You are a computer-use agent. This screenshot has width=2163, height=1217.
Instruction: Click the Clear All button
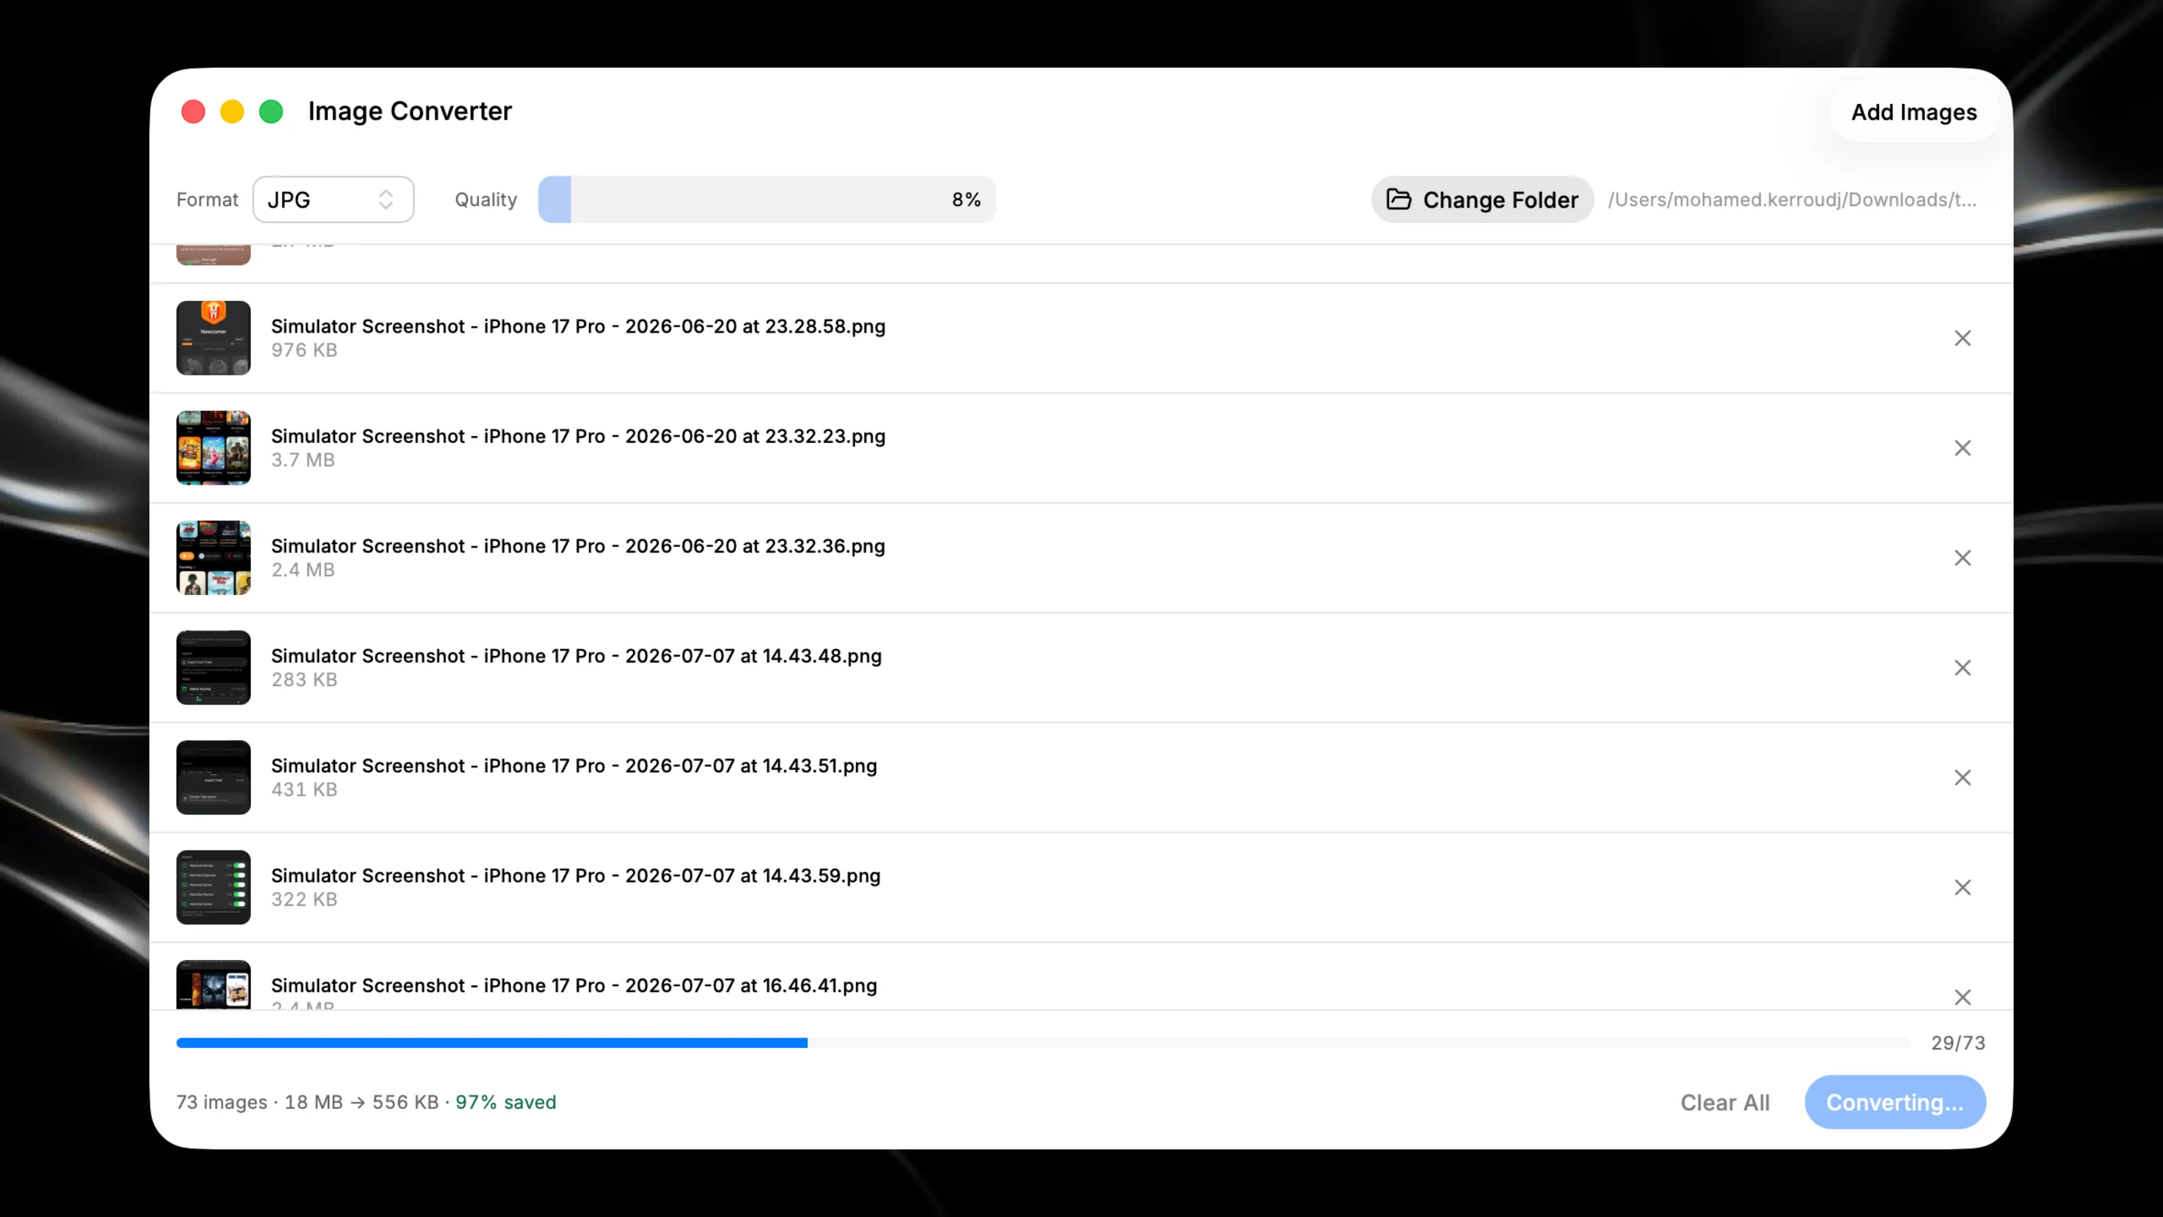coord(1725,1102)
